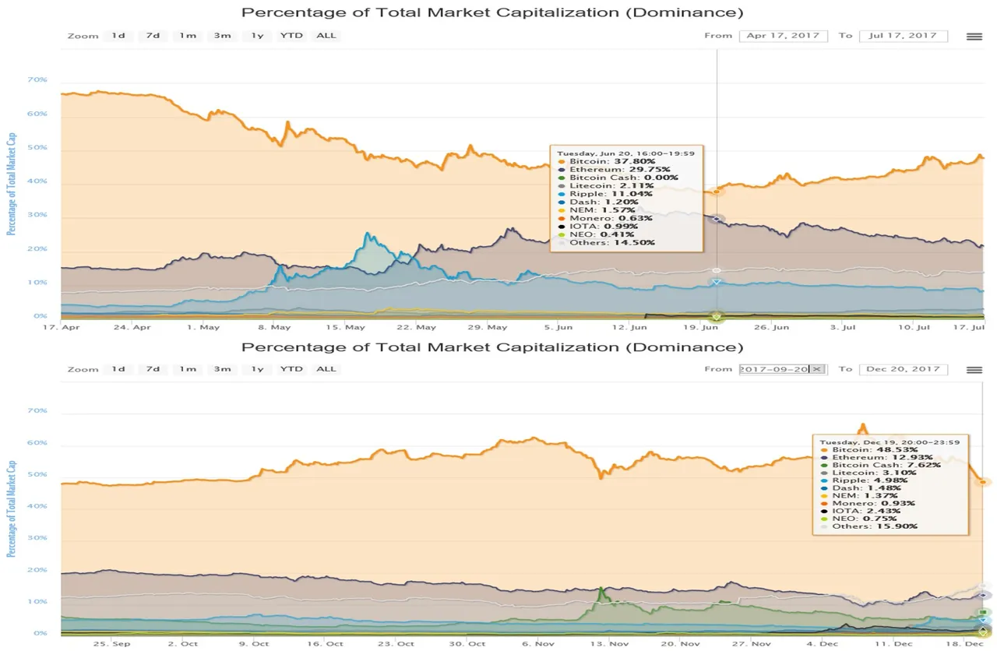
Task: Set bottom chart zoom to 1m
Action: [187, 369]
